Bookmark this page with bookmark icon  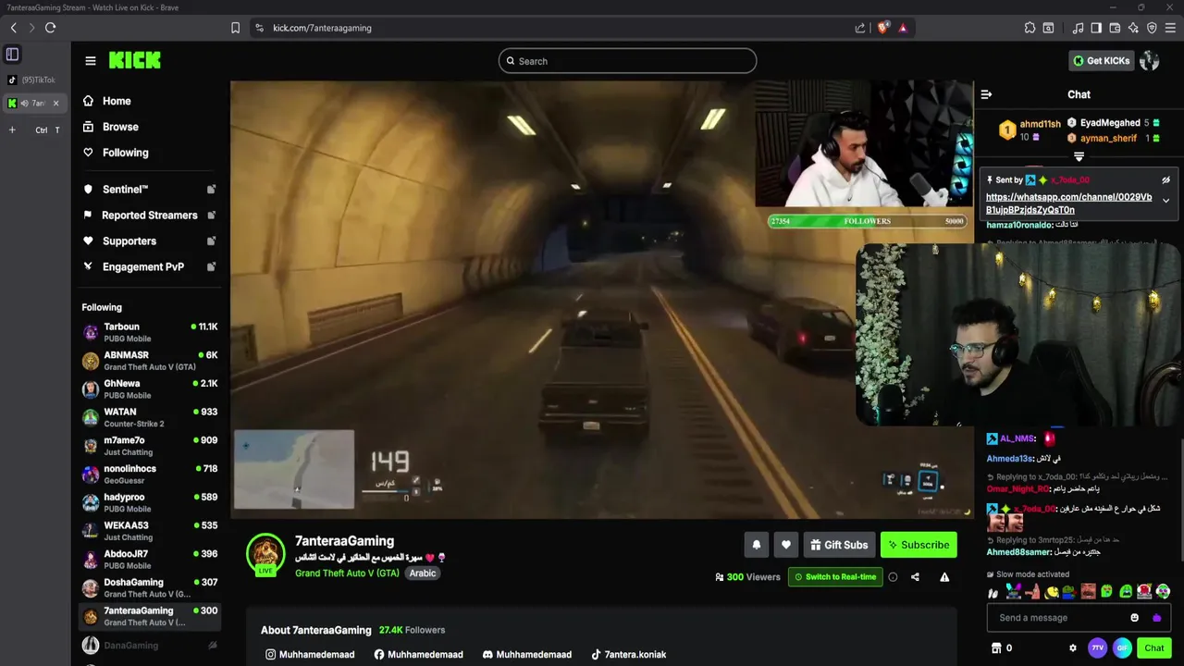click(x=235, y=28)
